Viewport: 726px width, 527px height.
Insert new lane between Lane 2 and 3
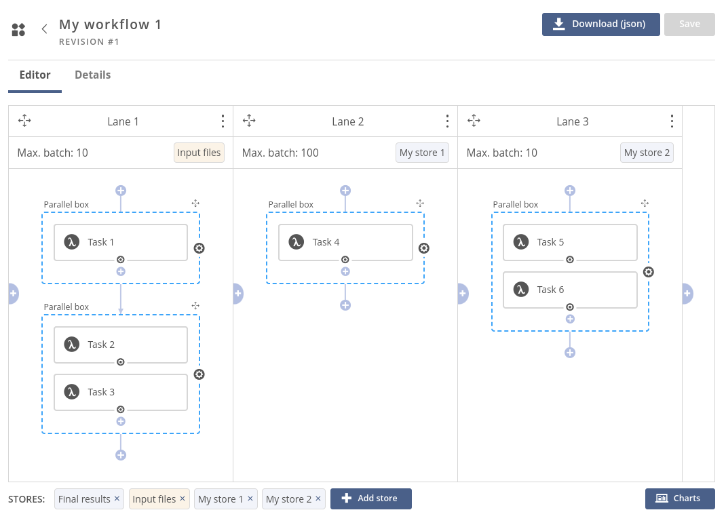pos(463,294)
